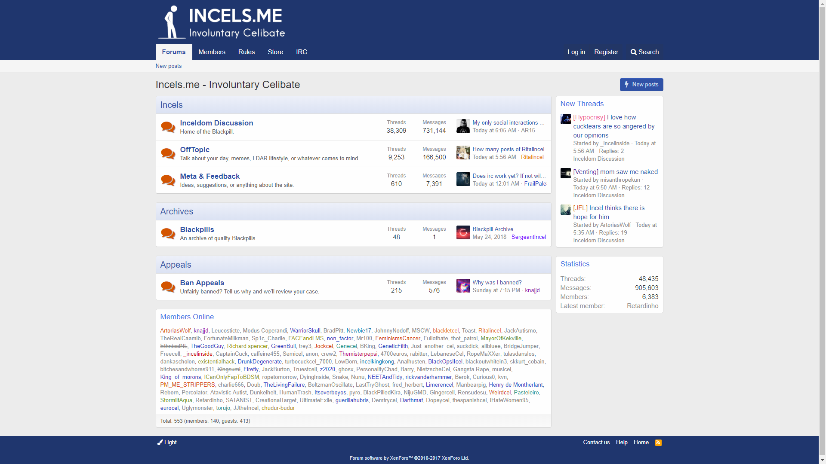Click the vertical page scrollbar
This screenshot has height=464, width=826.
(822, 232)
